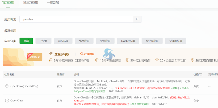Click the 软件名称 column header
The width and height of the screenshot is (218, 108).
point(9,74)
